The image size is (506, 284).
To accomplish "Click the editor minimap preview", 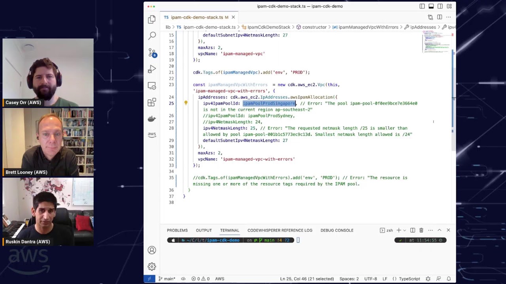I will pyautogui.click(x=436, y=42).
